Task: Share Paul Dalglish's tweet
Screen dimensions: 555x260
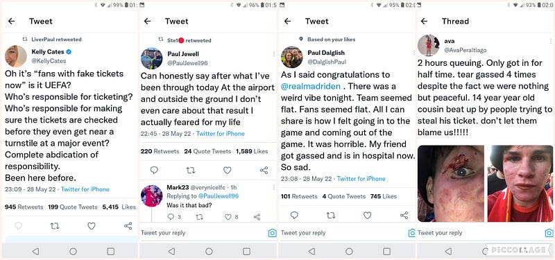Action: pyautogui.click(x=404, y=215)
